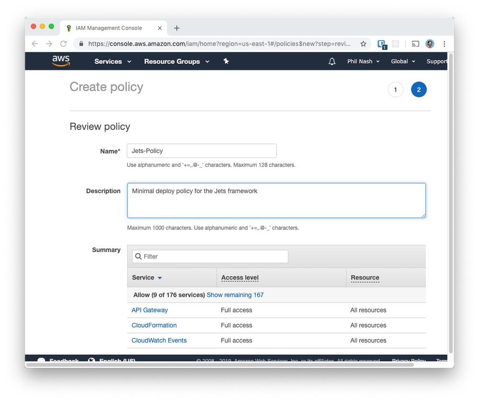The height and width of the screenshot is (401, 479).
Task: Open the Global region selector
Action: tap(403, 61)
